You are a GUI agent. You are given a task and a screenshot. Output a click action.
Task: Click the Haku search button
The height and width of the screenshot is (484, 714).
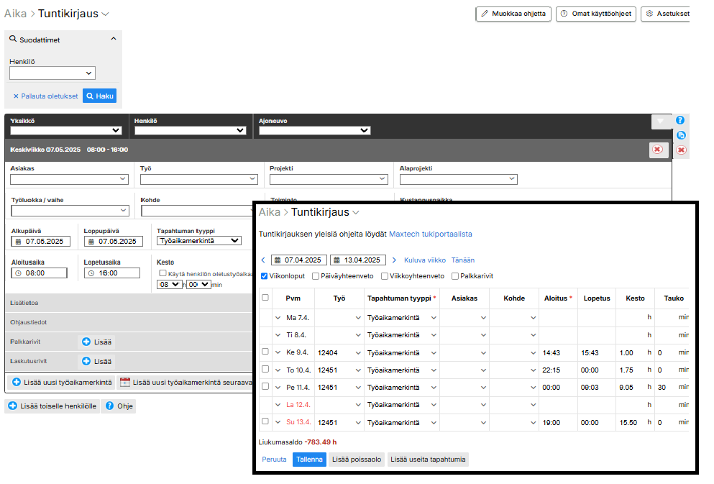[99, 96]
